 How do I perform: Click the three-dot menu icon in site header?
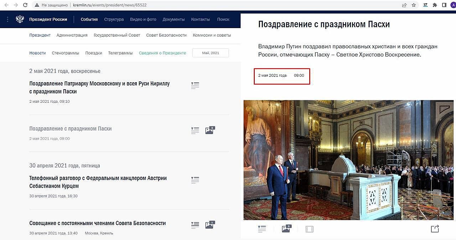6,19
